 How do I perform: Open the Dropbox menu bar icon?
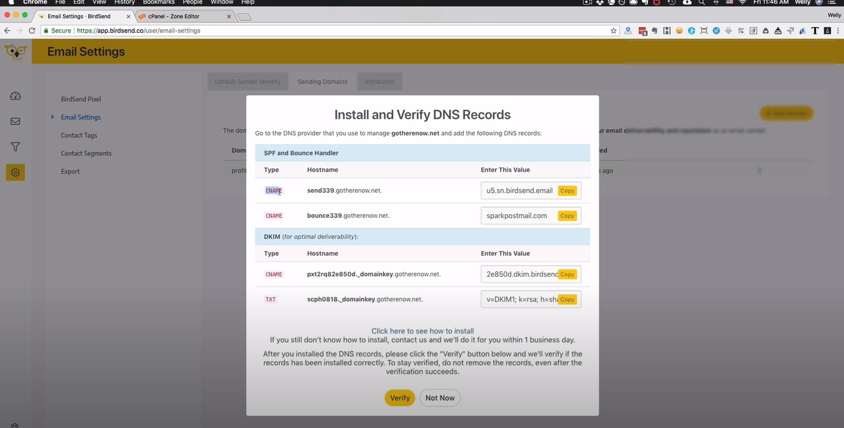(600, 3)
